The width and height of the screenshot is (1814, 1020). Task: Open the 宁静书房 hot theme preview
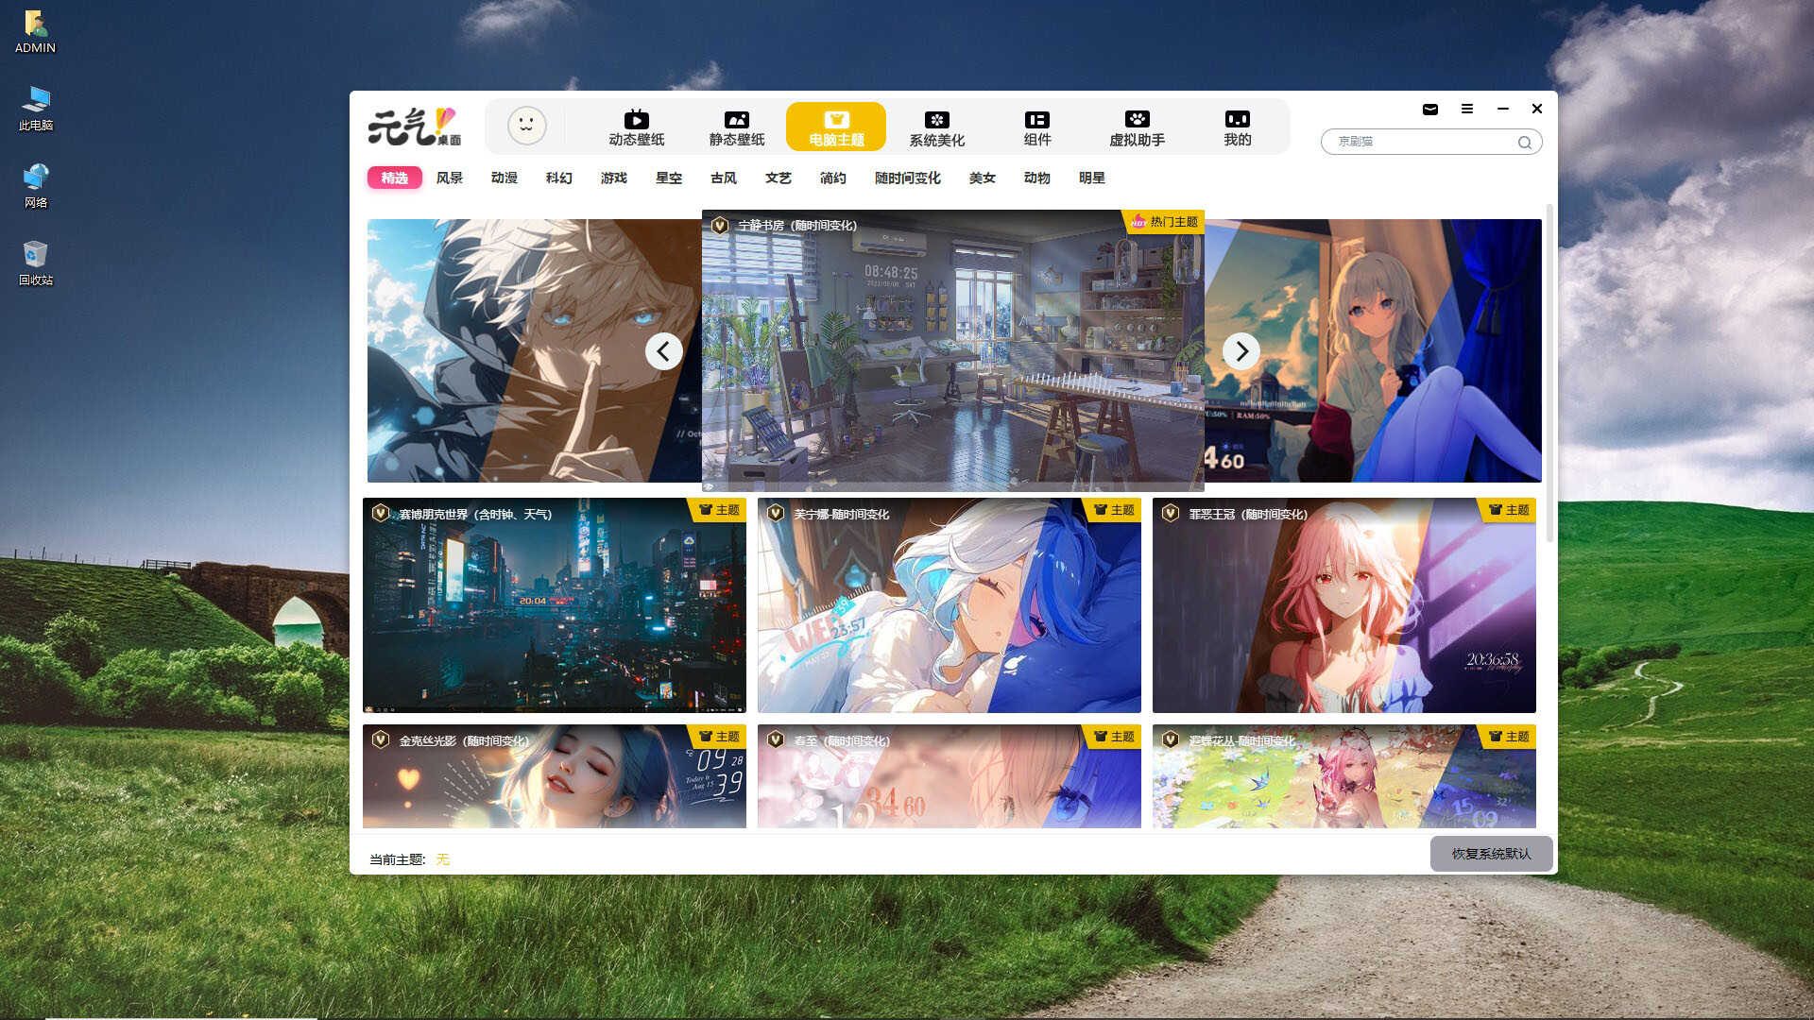coord(953,350)
